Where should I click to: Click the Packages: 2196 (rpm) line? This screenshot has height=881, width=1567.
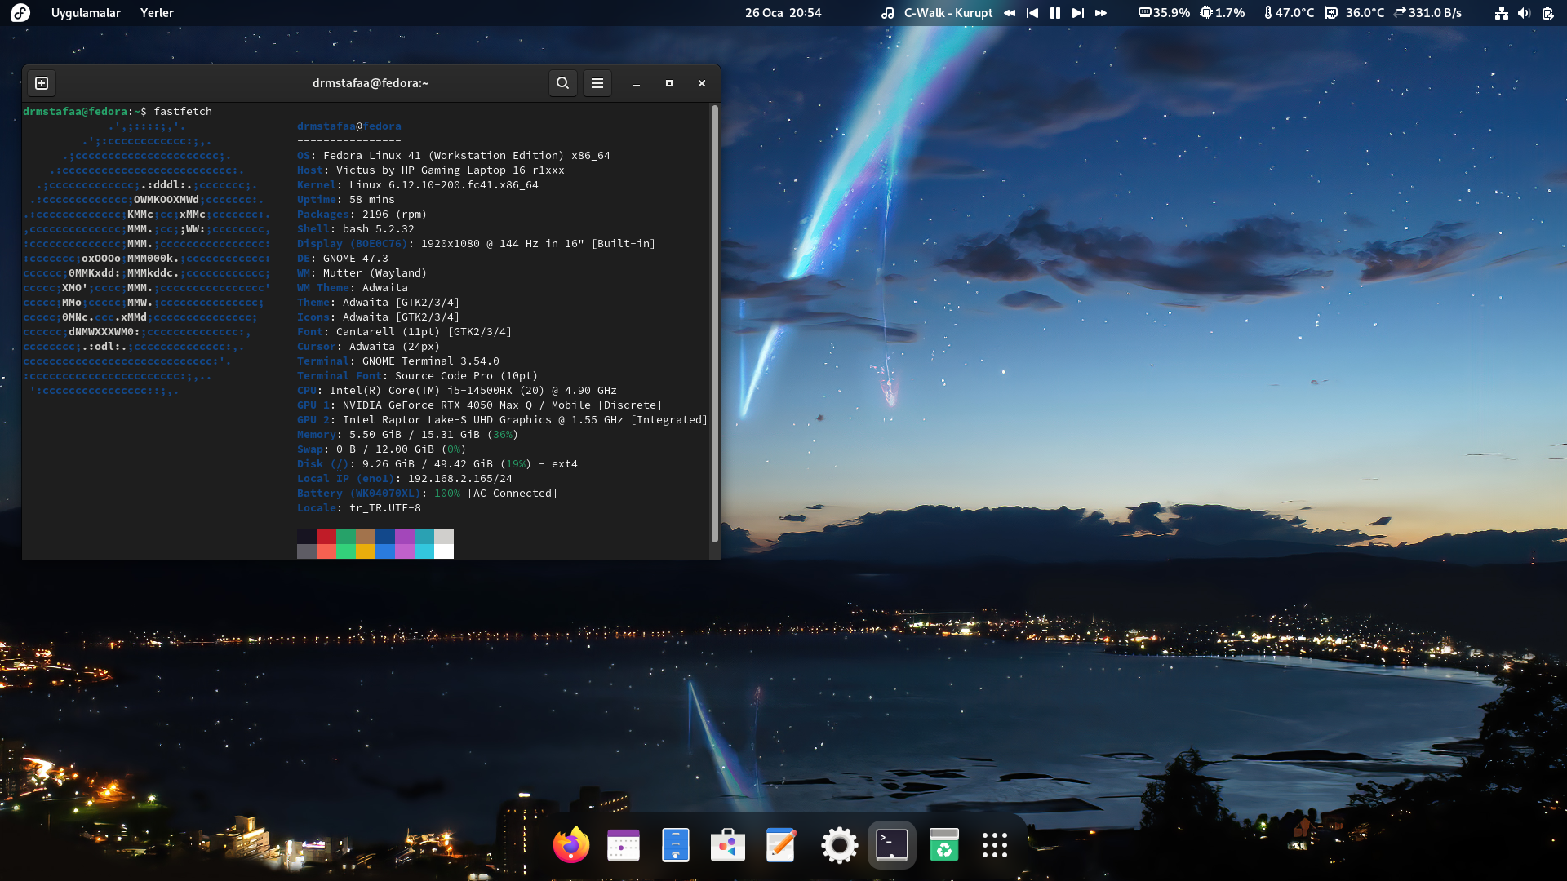[362, 215]
